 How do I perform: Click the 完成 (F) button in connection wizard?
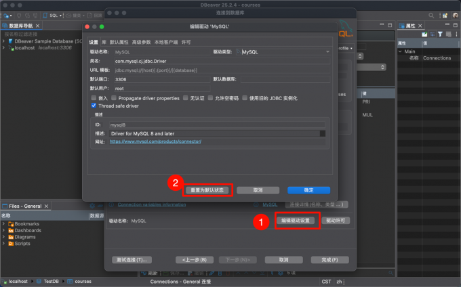[x=330, y=260]
